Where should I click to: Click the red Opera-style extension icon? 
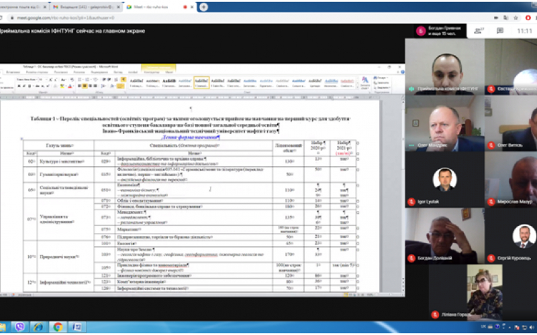(528, 18)
